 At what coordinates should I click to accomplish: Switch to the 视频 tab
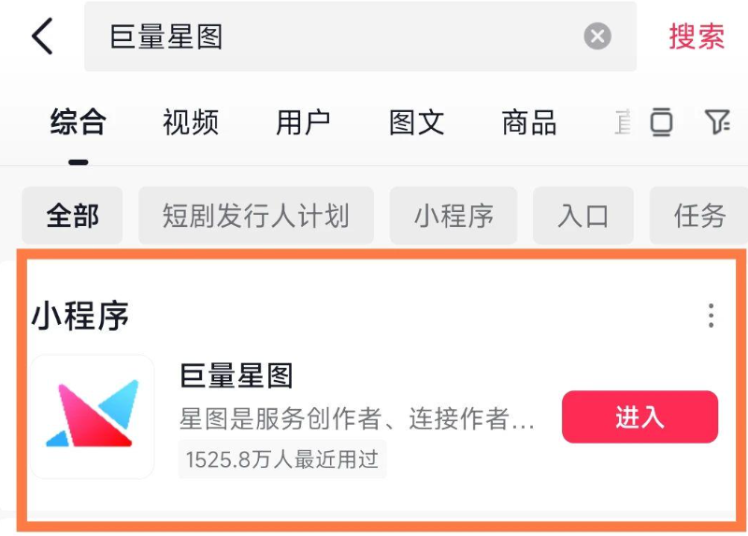point(191,122)
